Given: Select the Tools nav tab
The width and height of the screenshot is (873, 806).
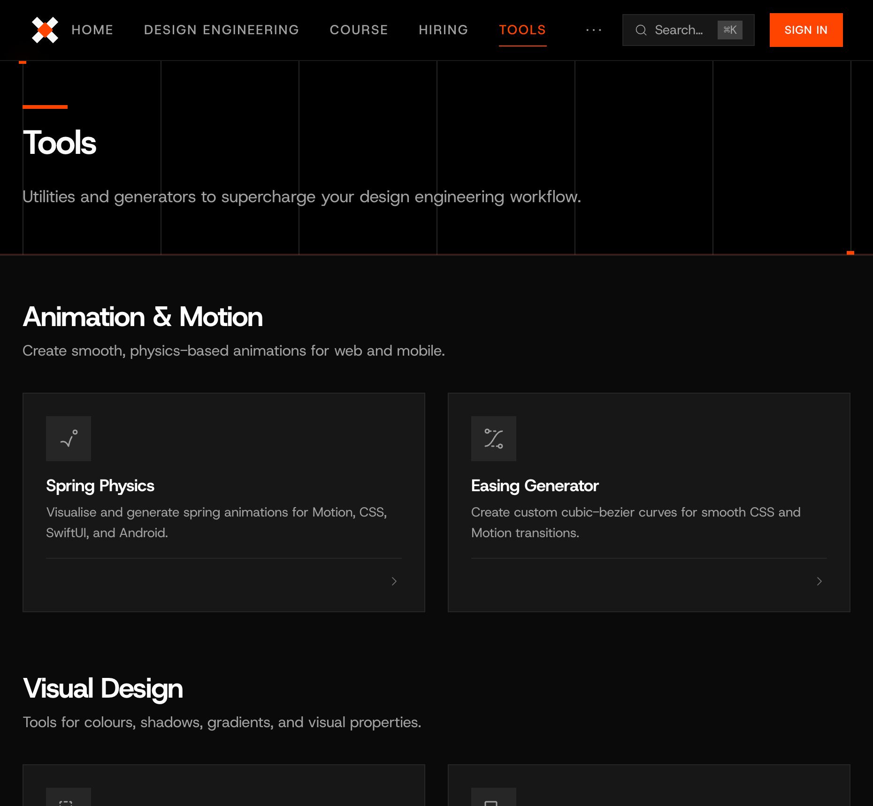Looking at the screenshot, I should [x=523, y=30].
